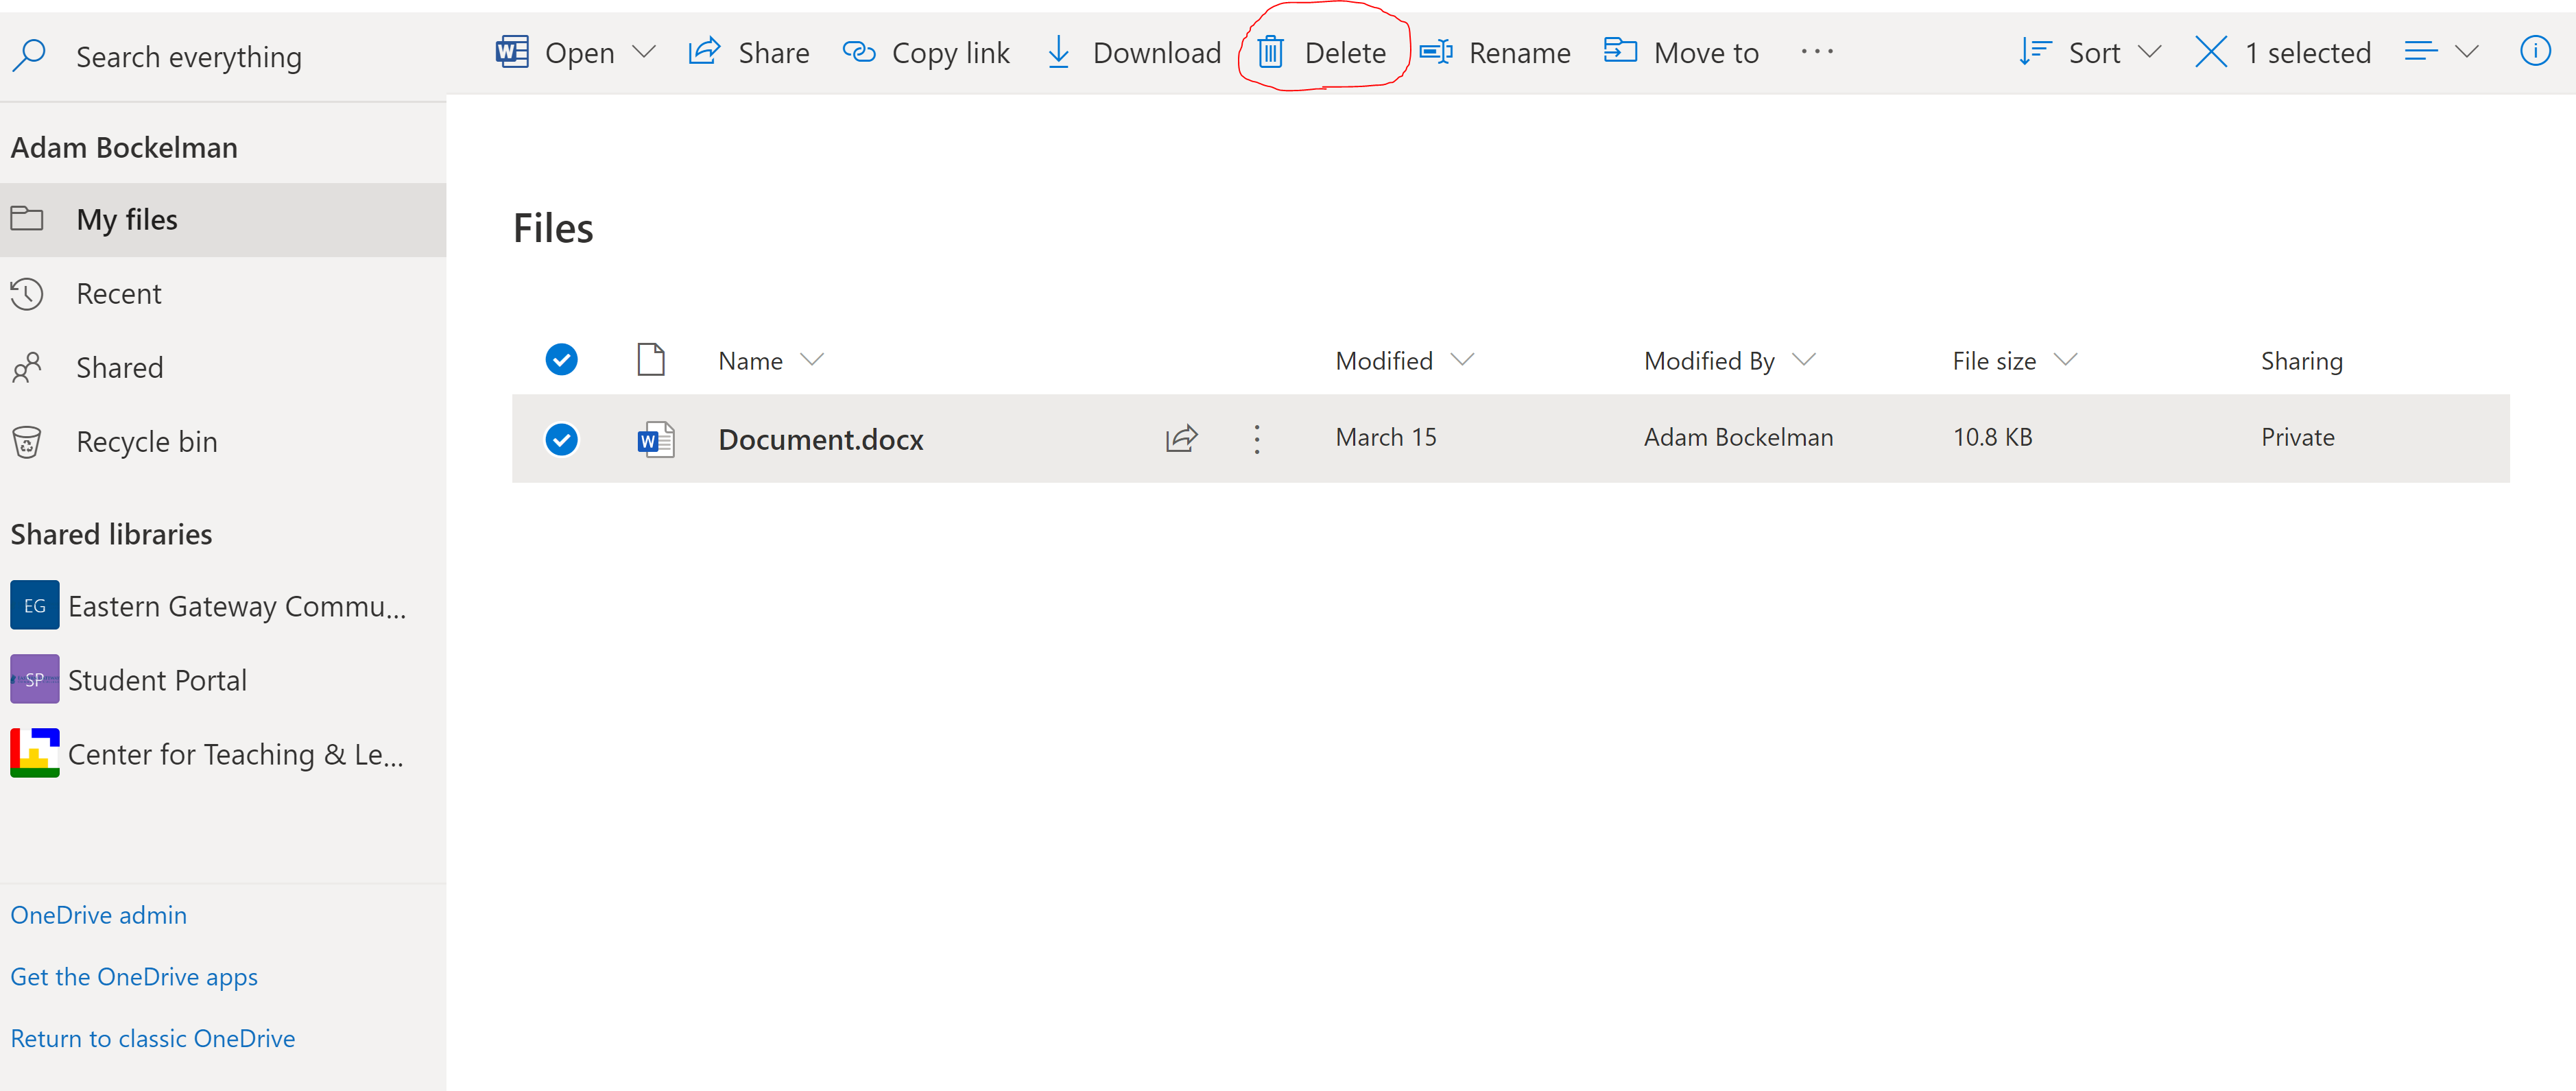This screenshot has width=2576, height=1091.
Task: Click share icon beside Document.docx
Action: [1181, 438]
